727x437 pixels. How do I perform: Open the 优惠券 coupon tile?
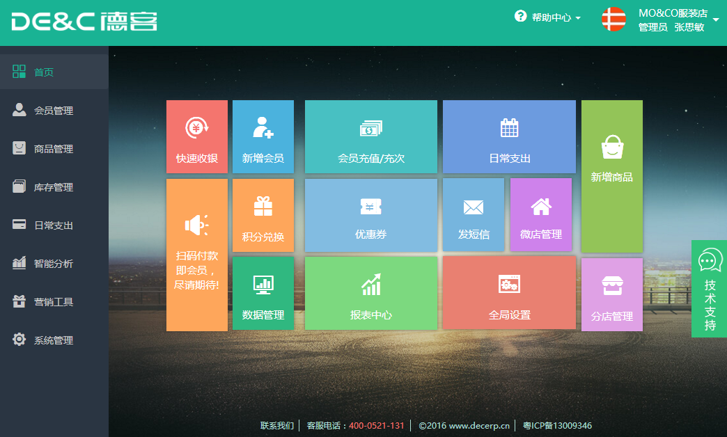[371, 215]
